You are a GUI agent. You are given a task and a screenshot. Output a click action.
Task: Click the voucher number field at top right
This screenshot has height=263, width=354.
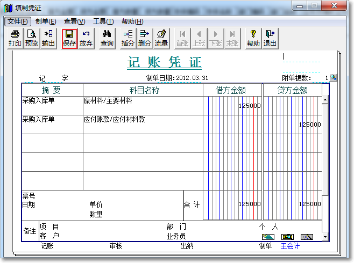coord(301,57)
